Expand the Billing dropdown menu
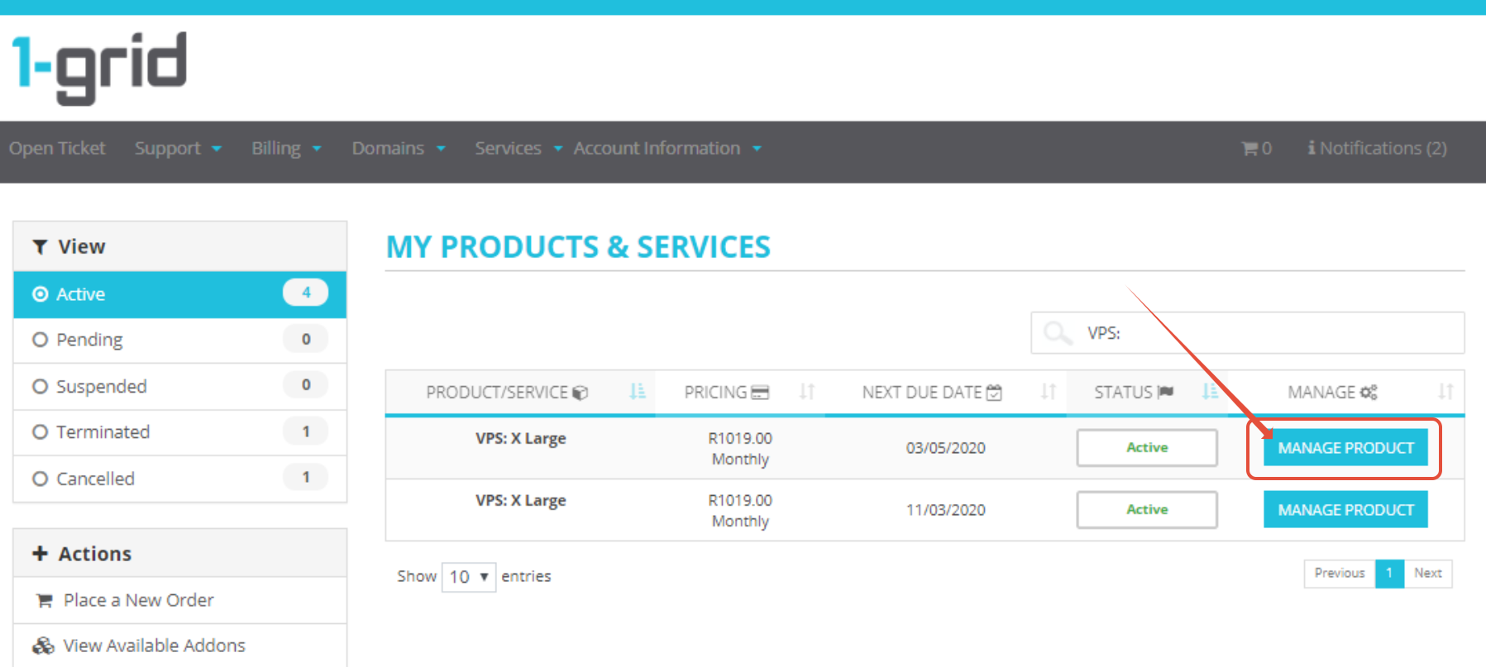Viewport: 1486px width, 667px height. (286, 149)
